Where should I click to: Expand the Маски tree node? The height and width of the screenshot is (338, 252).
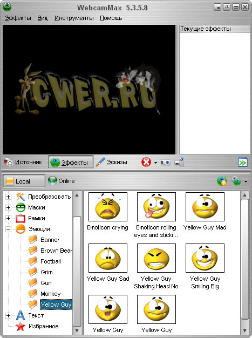(x=8, y=207)
